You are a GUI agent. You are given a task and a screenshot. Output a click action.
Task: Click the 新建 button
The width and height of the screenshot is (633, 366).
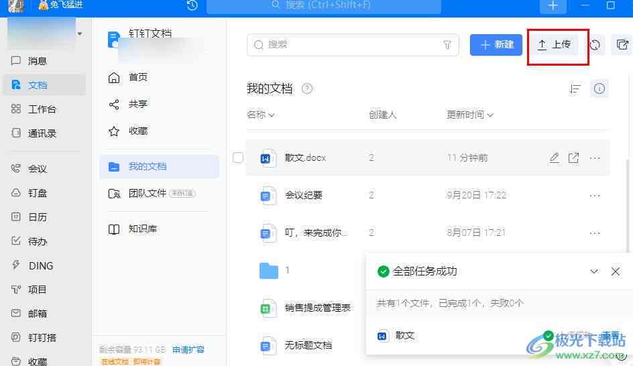496,45
